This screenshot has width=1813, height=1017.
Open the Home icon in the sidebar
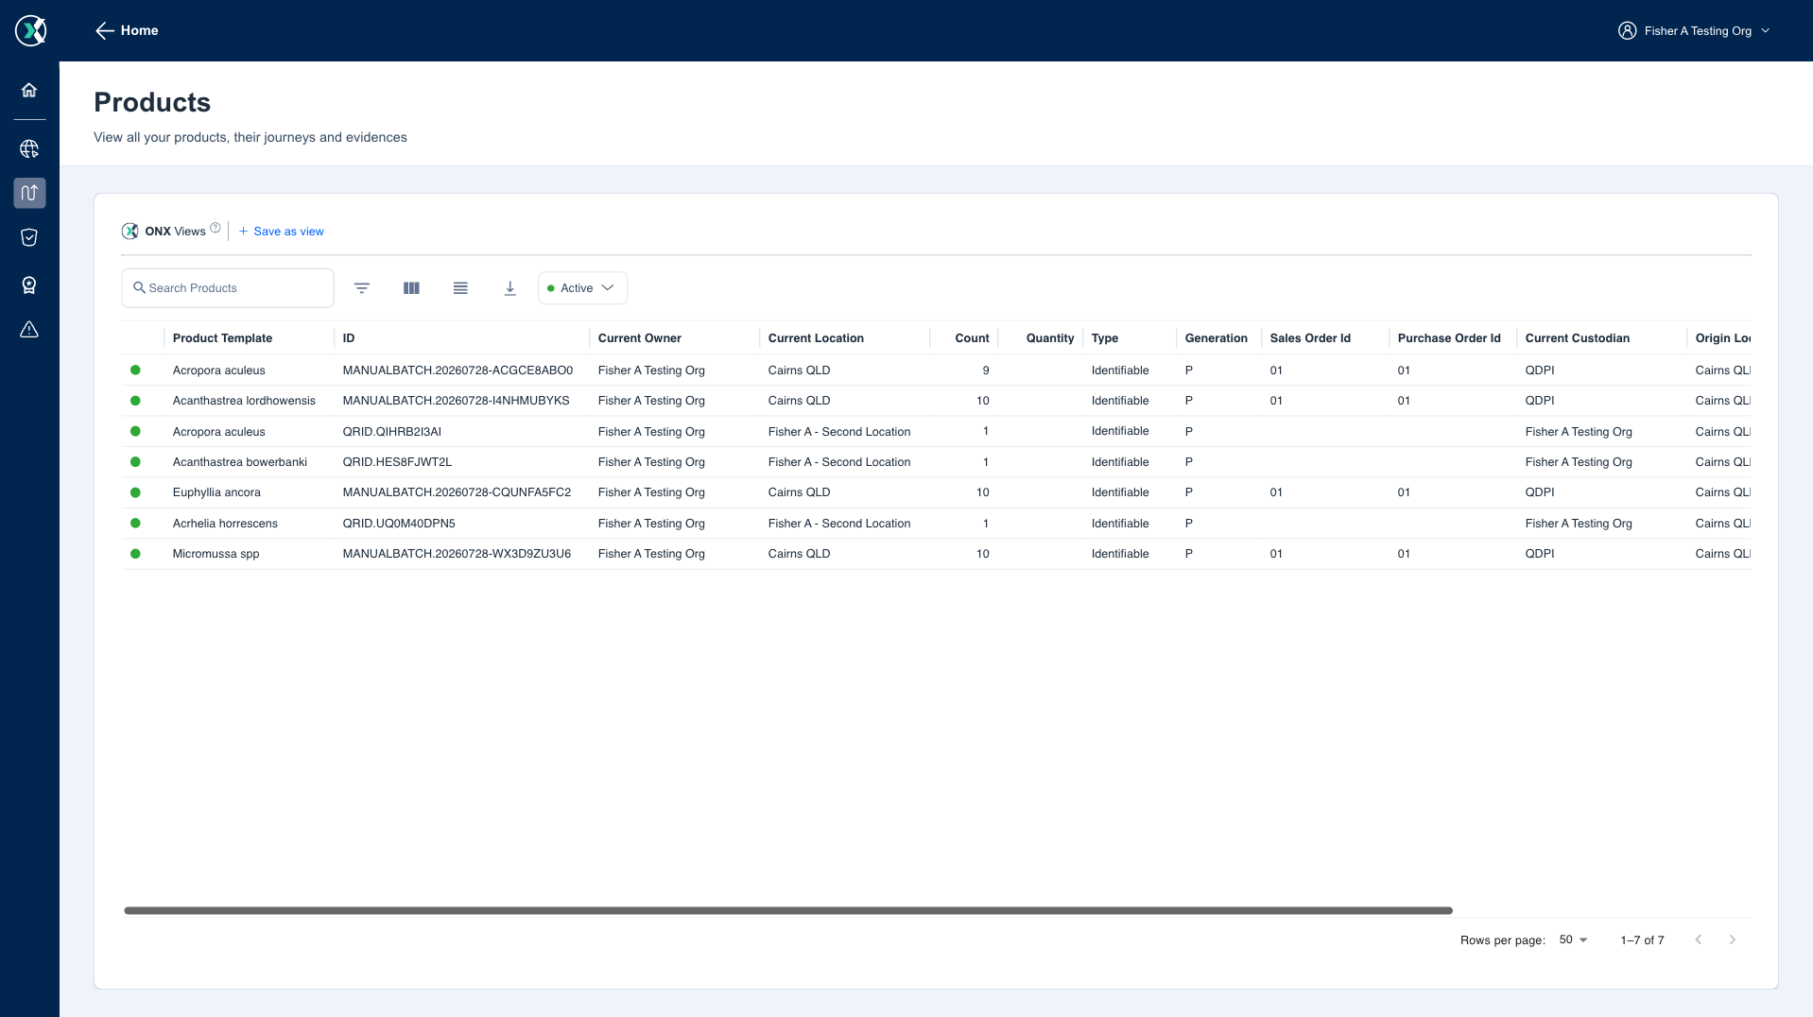[29, 90]
